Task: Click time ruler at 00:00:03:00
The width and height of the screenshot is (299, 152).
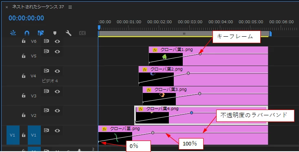Action: pyautogui.click(x=190, y=22)
